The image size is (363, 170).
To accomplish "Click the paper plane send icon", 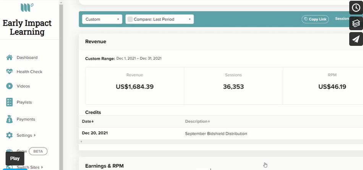I will [x=356, y=39].
